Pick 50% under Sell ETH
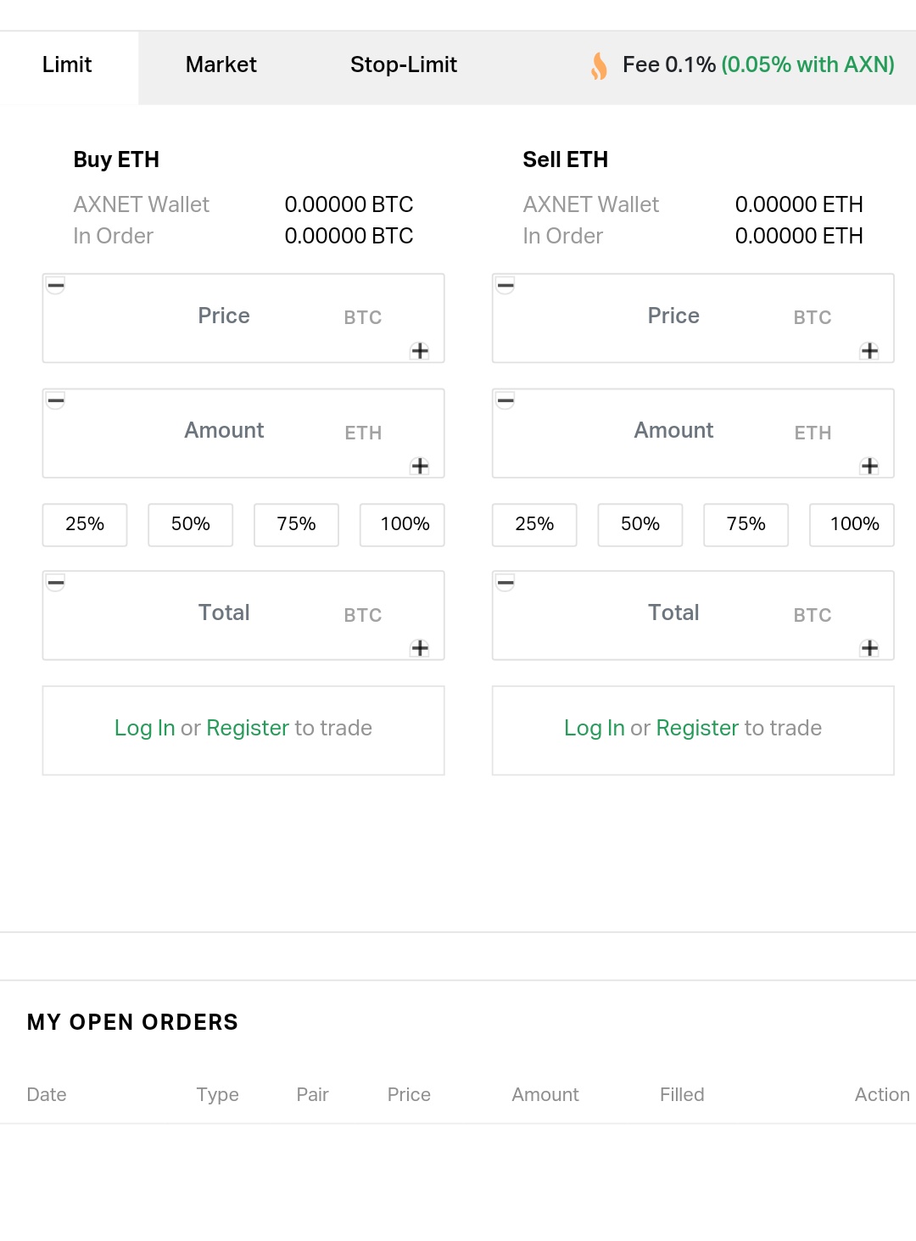The image size is (916, 1241). 640,524
